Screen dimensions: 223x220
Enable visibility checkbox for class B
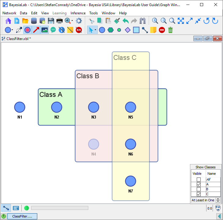tap(199, 189)
